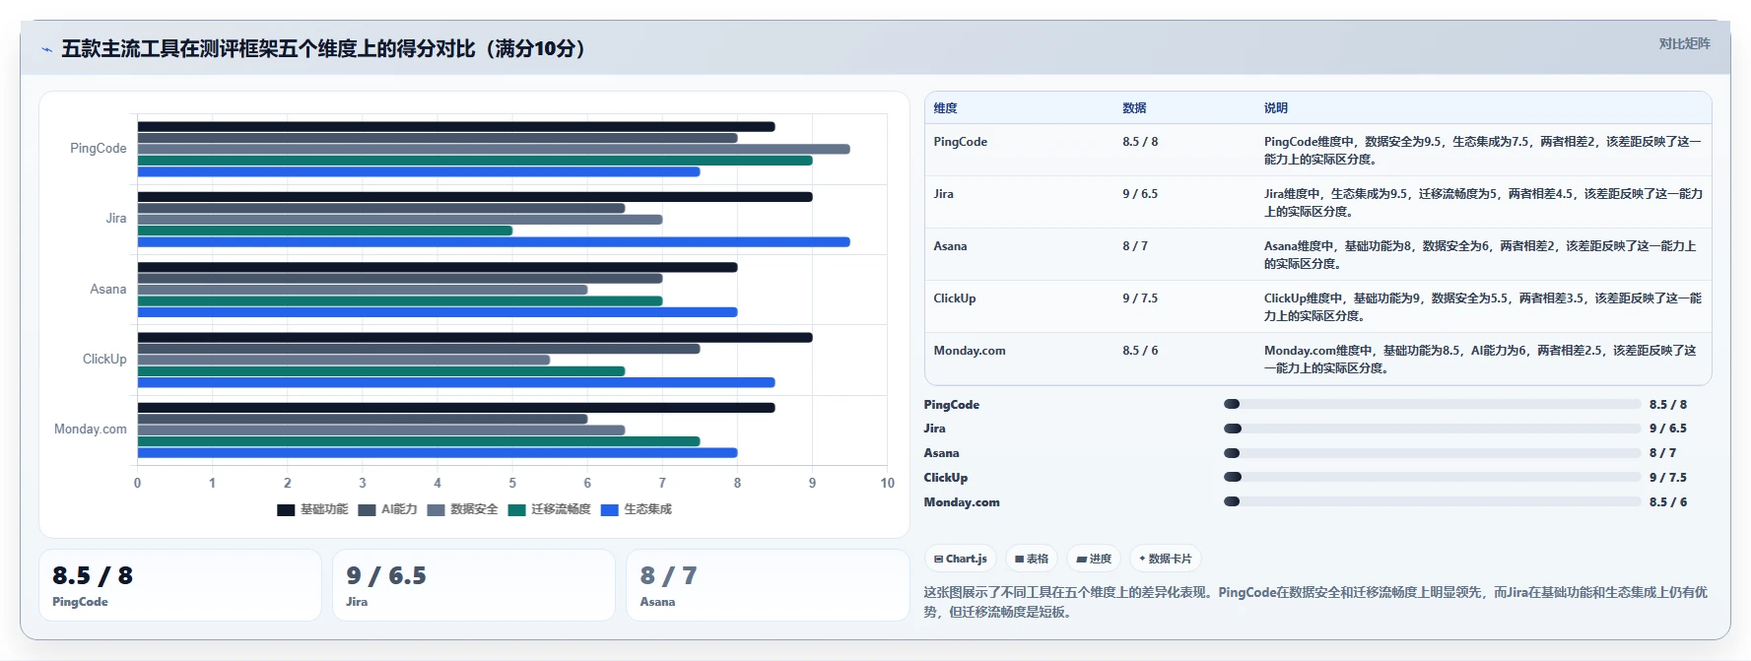
Task: Click the 9 / 7.5 value beside ClickUp progress bar
Action: [x=1668, y=478]
